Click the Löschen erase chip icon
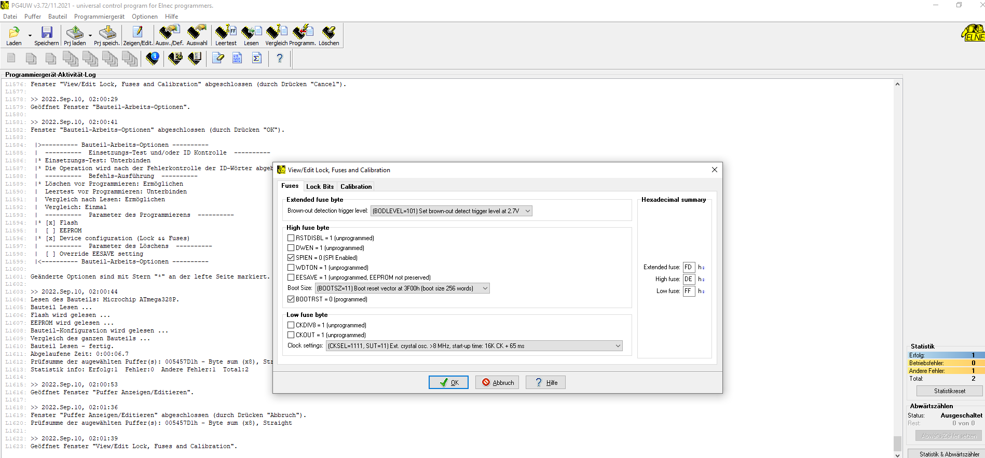 click(x=329, y=33)
